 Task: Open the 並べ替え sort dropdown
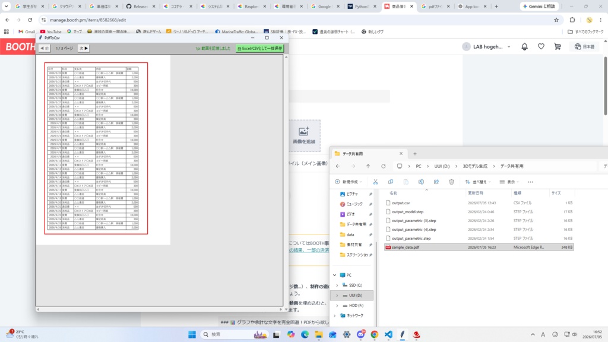(x=478, y=182)
